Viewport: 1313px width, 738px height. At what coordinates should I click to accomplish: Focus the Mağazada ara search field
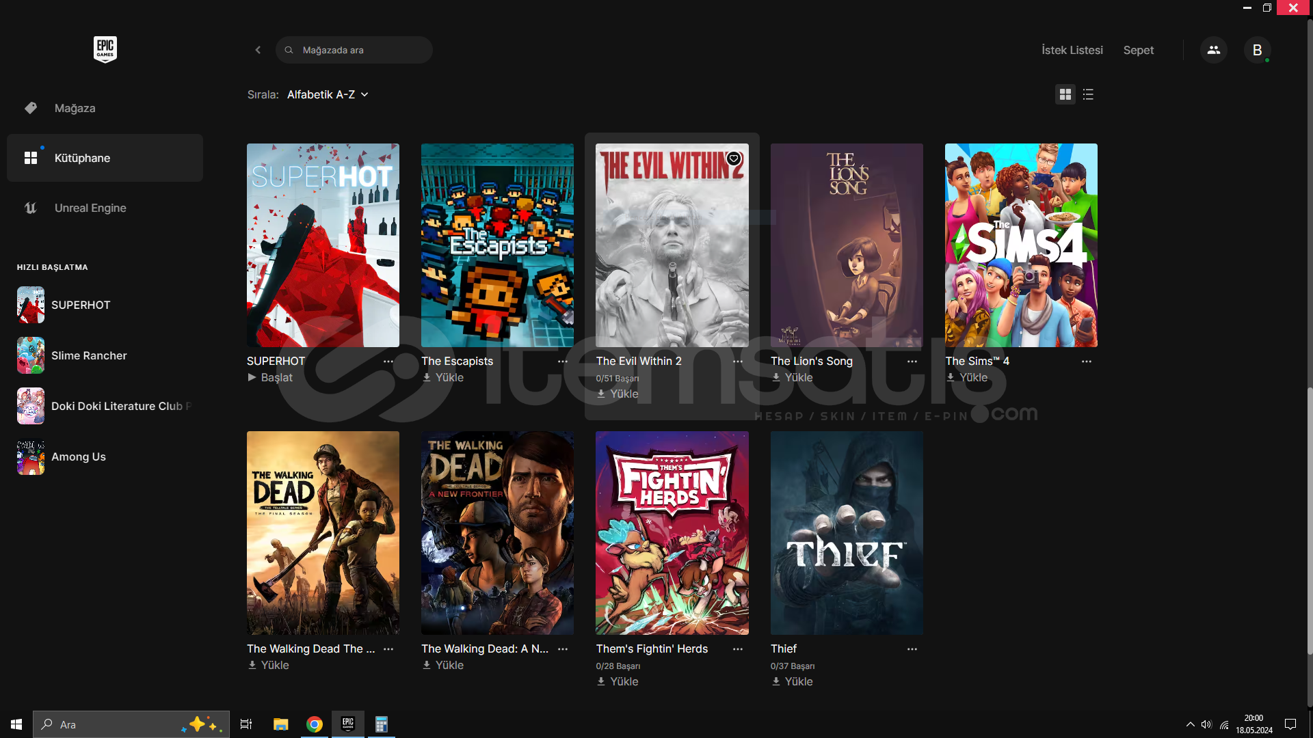click(354, 50)
